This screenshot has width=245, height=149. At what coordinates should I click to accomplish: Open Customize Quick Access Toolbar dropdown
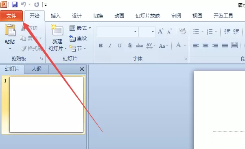pos(46,5)
